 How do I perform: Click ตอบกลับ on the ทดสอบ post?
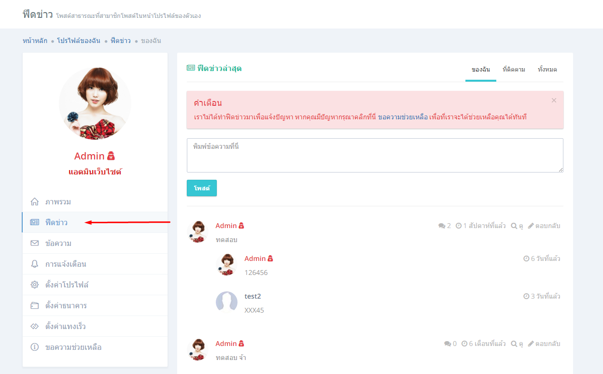(544, 226)
